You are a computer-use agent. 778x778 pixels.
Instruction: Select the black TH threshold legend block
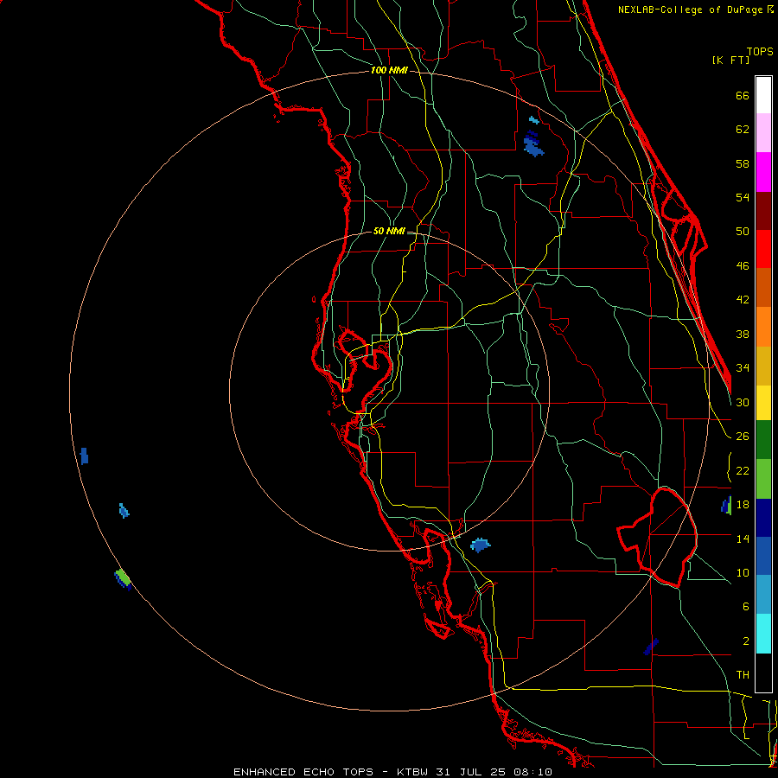click(x=763, y=673)
